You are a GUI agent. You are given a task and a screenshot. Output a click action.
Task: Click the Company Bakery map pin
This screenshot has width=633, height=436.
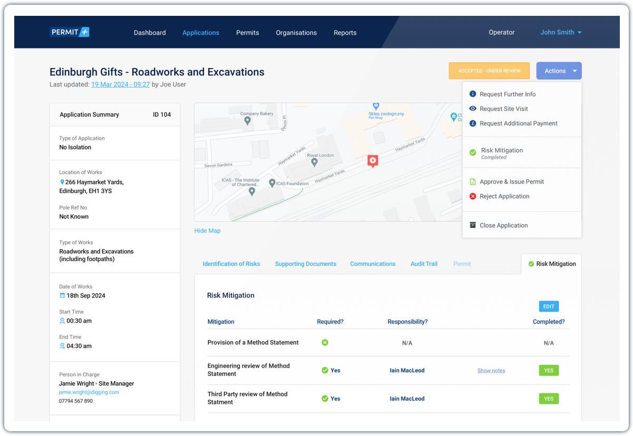coord(247,121)
